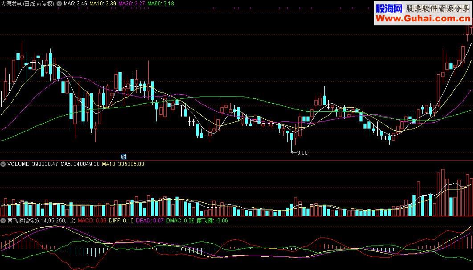This screenshot has width=473, height=270.
Task: Click the DEAD: 0.07 value
Action: 150,221
